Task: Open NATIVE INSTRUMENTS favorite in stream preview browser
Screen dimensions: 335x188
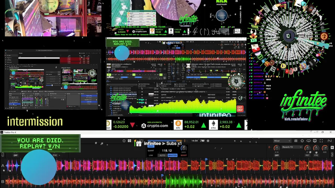Action: 201,84
